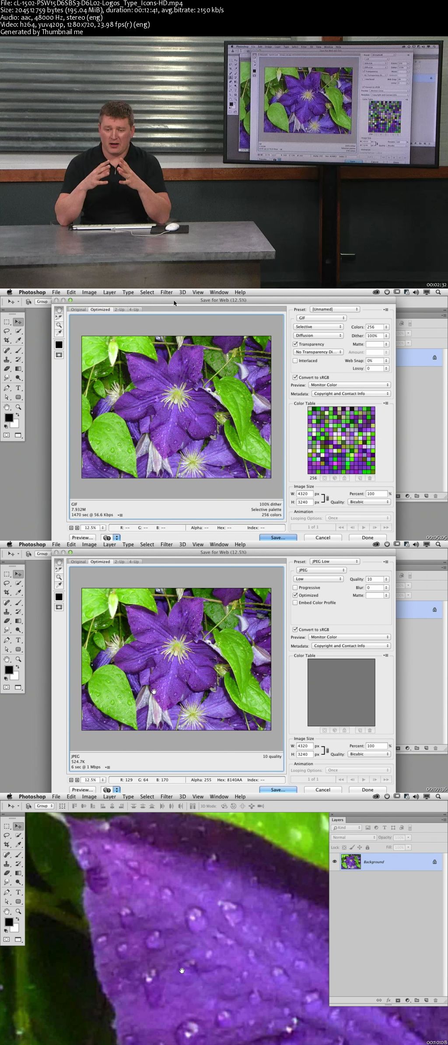This screenshot has width=448, height=1045.
Task: Uncheck Optimized in JPEG dialog
Action: pyautogui.click(x=295, y=595)
